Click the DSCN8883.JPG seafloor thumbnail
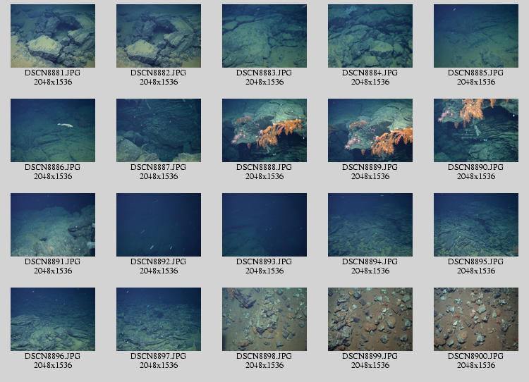 264,36
